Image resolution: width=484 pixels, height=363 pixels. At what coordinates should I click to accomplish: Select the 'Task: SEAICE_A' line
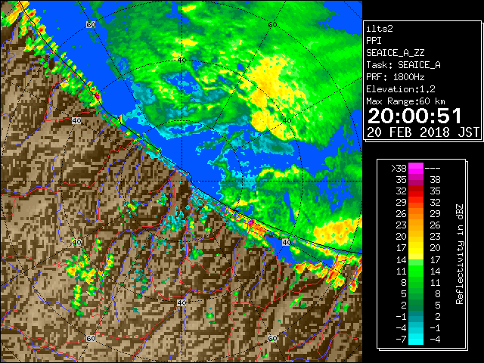click(x=403, y=65)
